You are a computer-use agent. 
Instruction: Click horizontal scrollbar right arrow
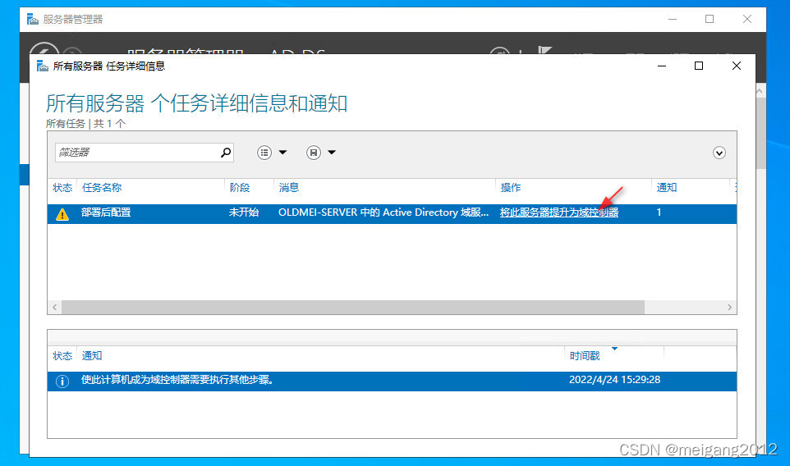pyautogui.click(x=729, y=307)
